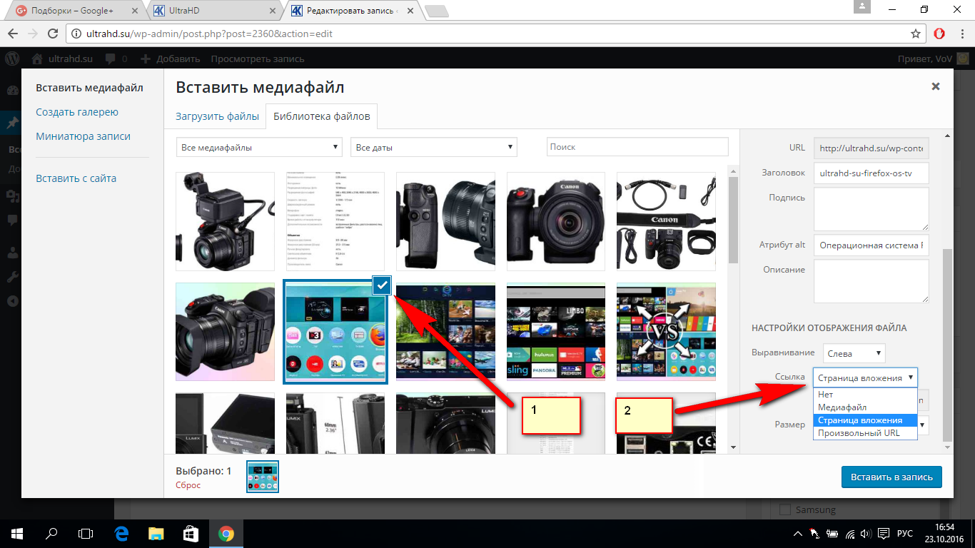Image resolution: width=975 pixels, height=548 pixels.
Task: Select the Canon accessories kit thumbnail
Action: coord(666,221)
